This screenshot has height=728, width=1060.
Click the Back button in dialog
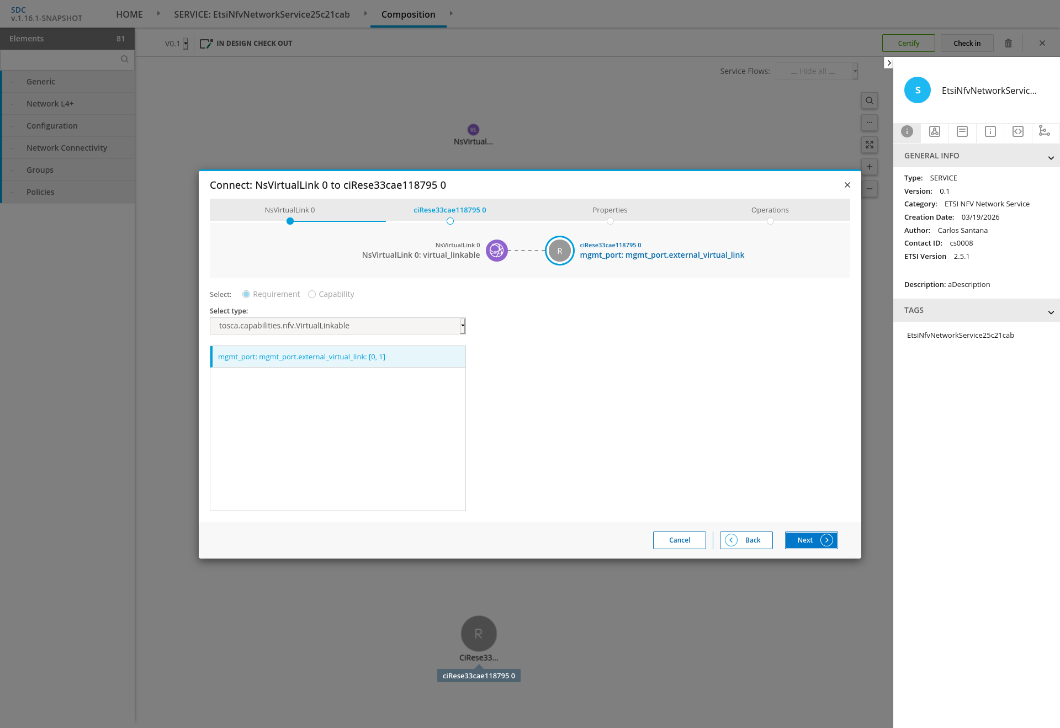746,540
